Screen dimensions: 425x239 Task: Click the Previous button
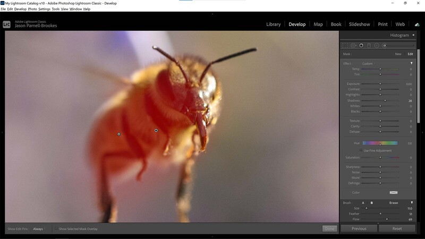tap(359, 228)
